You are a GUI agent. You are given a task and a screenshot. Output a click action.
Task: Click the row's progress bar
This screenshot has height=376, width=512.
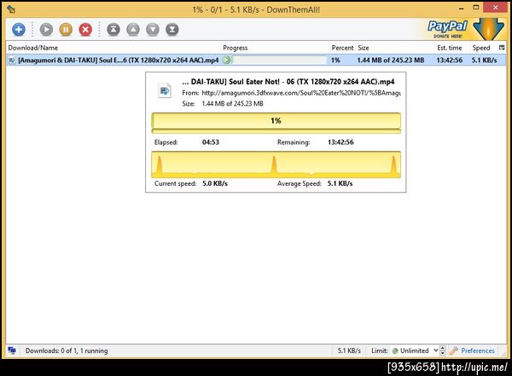tap(278, 60)
